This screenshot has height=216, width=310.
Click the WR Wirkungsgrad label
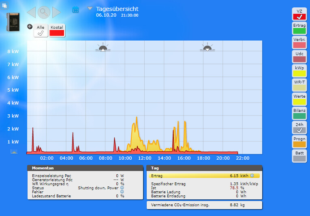[50, 184]
